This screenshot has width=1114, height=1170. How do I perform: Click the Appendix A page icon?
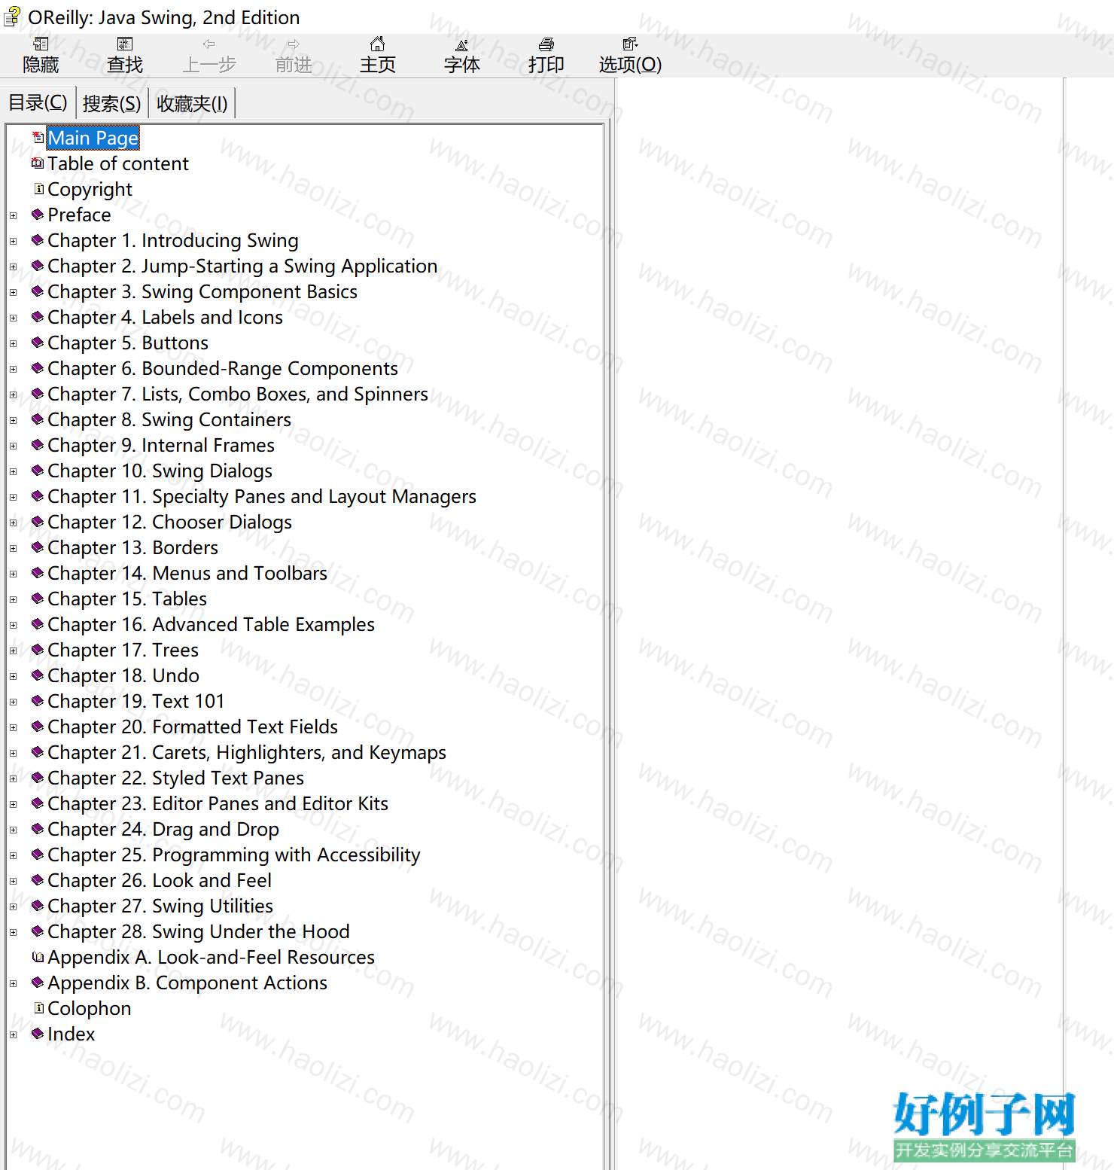pyautogui.click(x=38, y=957)
